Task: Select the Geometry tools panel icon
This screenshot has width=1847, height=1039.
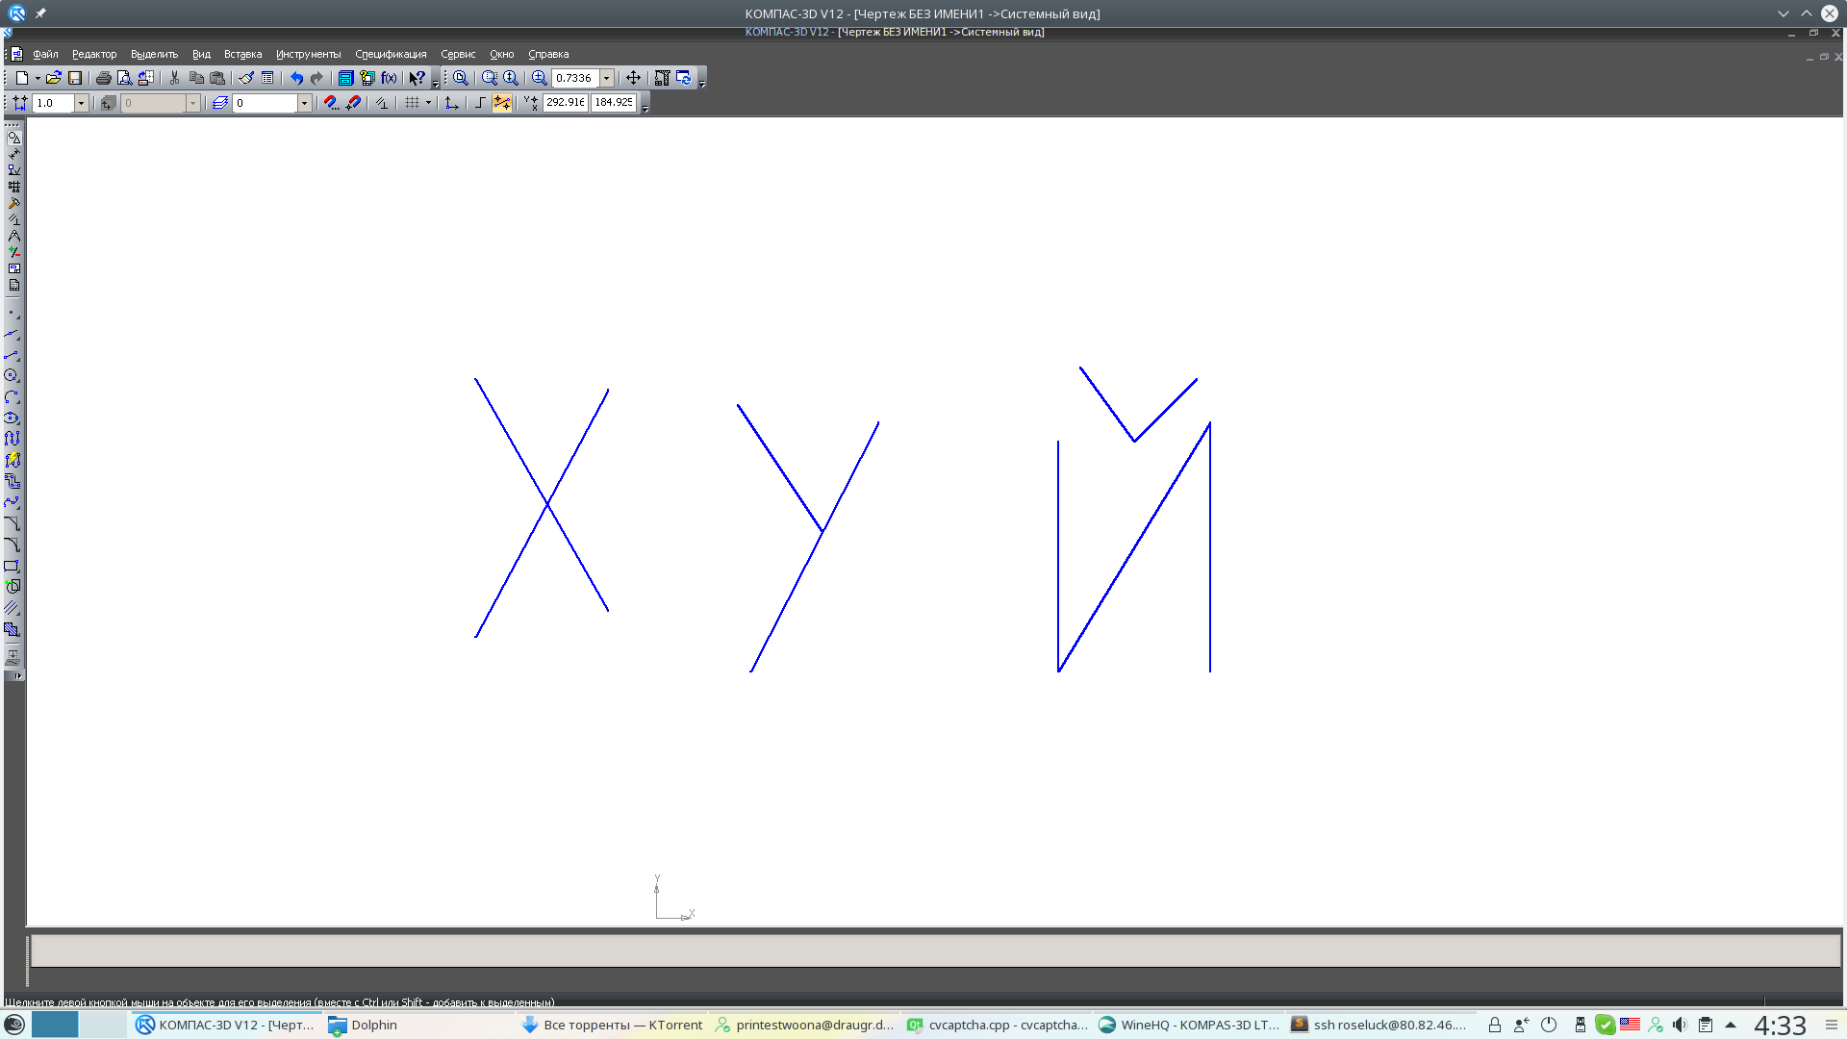Action: pos(13,138)
